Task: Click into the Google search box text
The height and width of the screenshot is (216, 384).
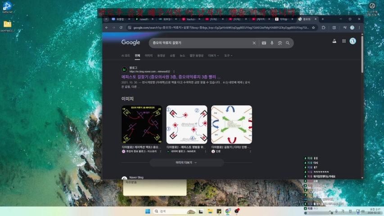Action: 167,43
